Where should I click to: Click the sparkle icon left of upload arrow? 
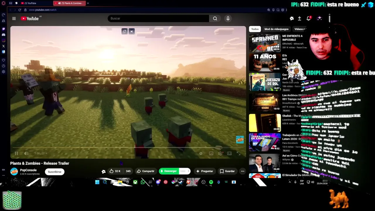[292, 18]
